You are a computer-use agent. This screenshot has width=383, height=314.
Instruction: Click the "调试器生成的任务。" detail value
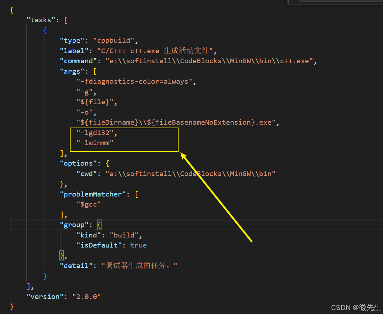(139, 265)
